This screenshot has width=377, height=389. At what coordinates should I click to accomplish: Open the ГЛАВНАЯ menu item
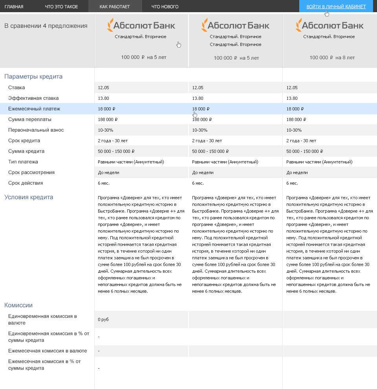[x=14, y=7]
